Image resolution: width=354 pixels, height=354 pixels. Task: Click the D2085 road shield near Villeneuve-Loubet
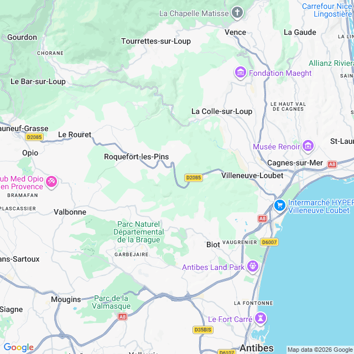pyautogui.click(x=194, y=178)
